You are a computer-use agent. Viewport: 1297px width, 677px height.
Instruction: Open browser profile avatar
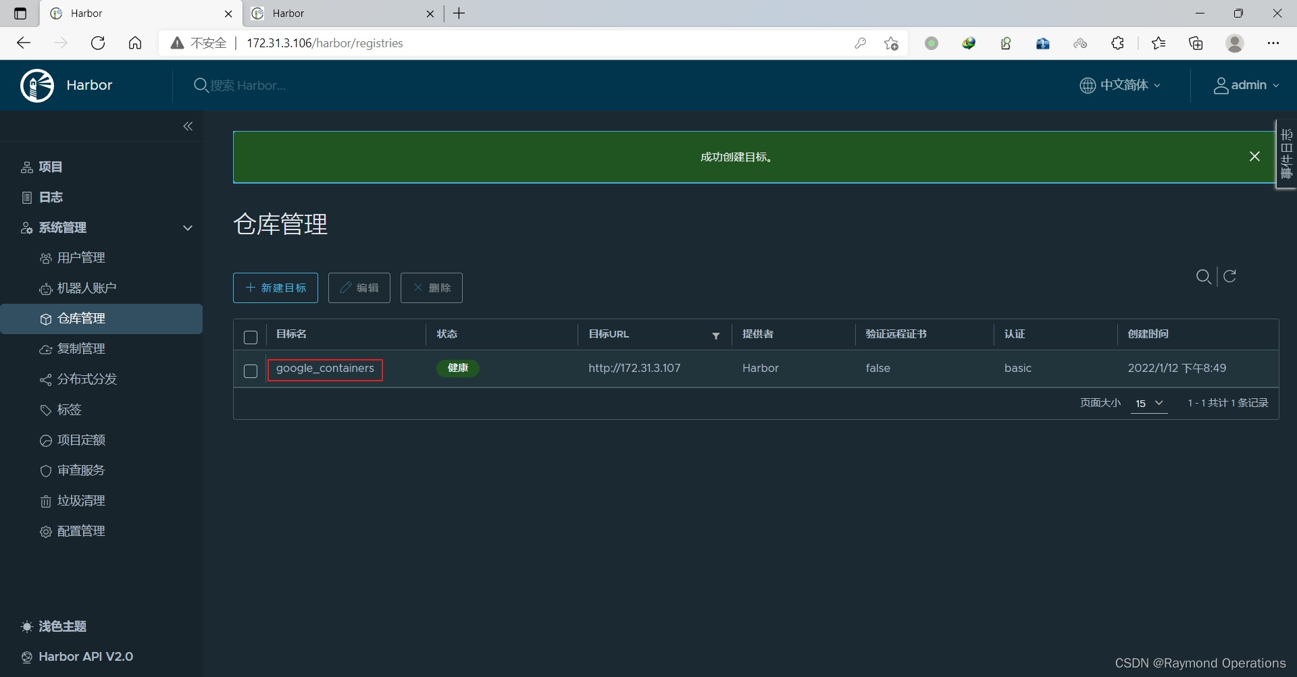click(1235, 43)
